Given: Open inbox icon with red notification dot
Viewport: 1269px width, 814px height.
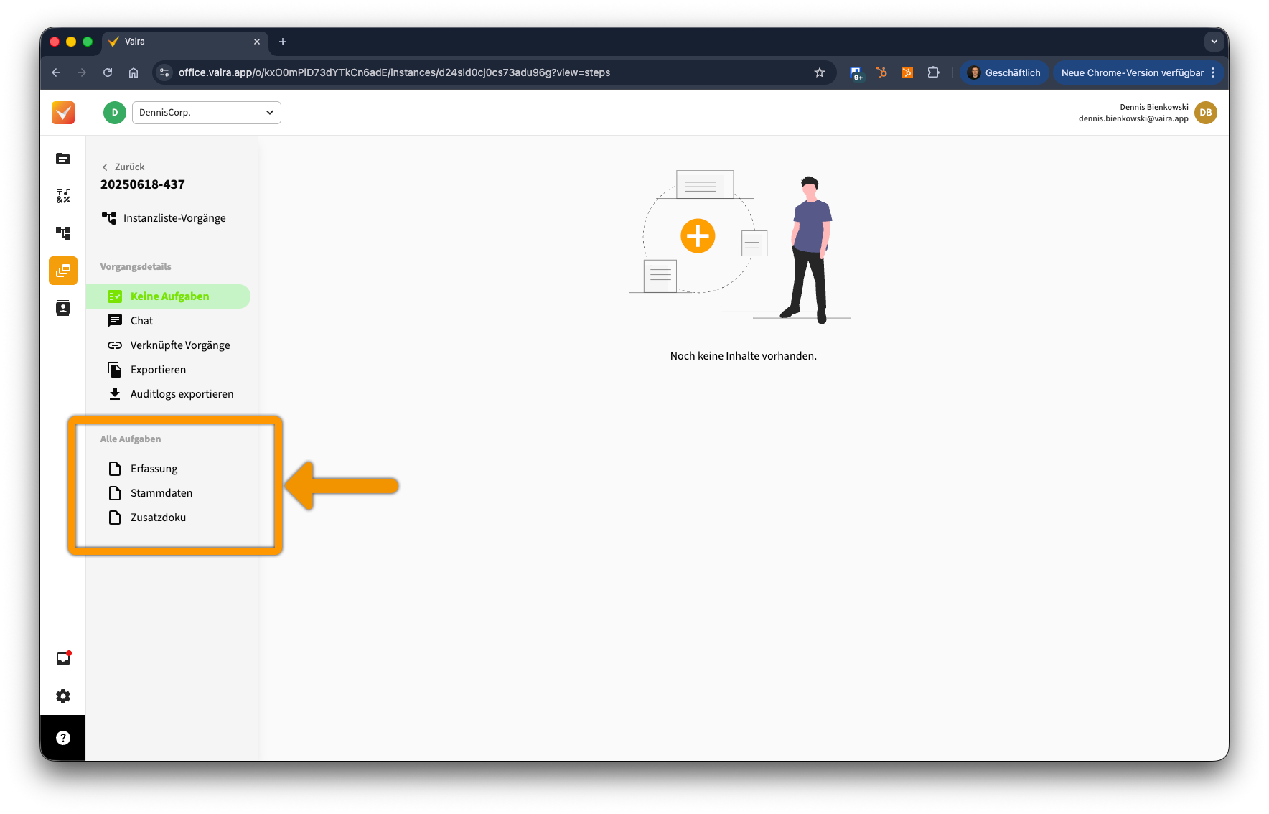Looking at the screenshot, I should point(63,659).
